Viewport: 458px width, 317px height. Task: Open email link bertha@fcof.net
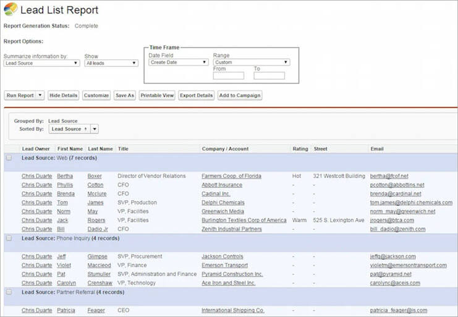tap(389, 176)
